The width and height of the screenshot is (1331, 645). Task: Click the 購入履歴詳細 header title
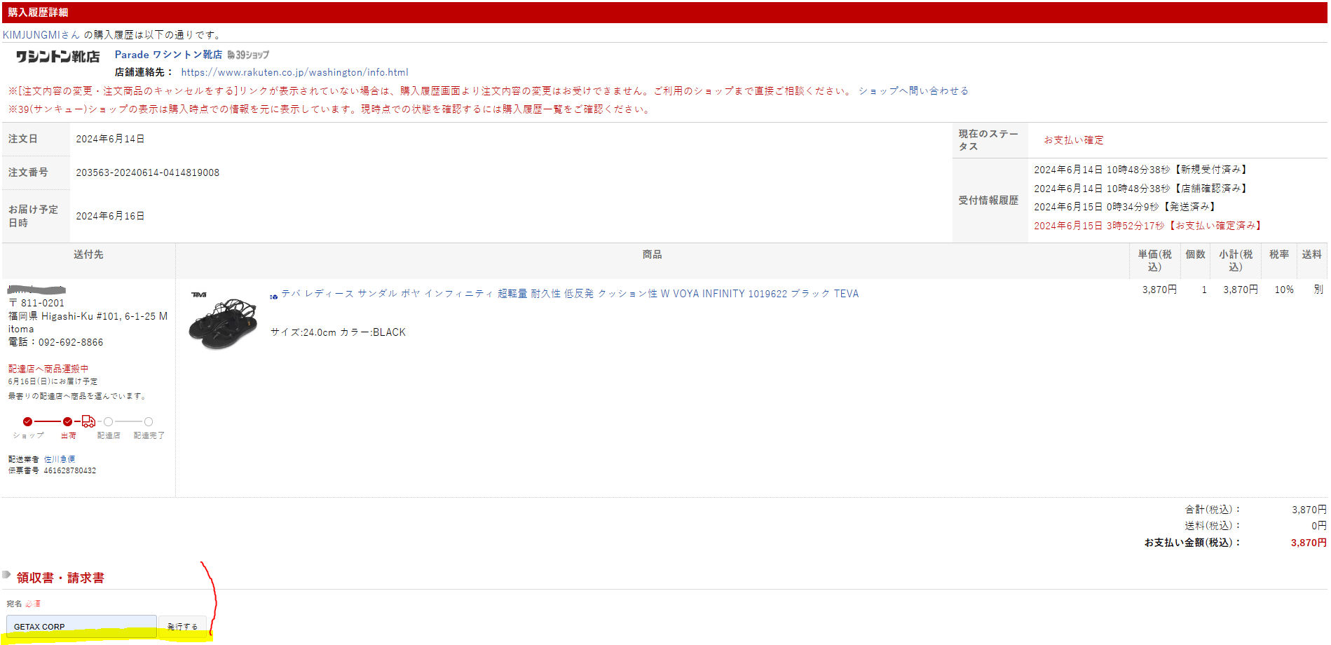[38, 13]
